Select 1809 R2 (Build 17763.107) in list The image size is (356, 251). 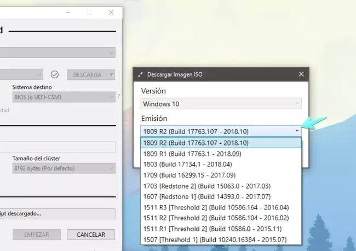pyautogui.click(x=221, y=143)
